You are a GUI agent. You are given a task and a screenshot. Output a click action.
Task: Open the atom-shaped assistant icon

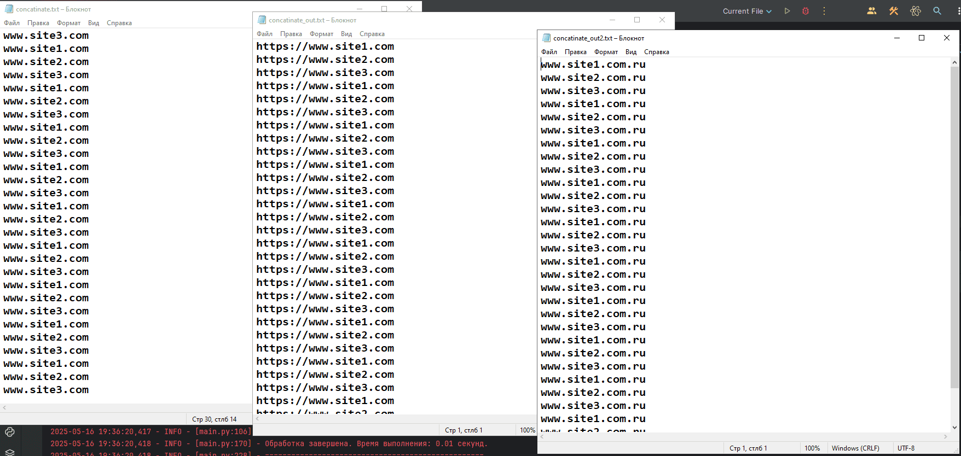[916, 11]
